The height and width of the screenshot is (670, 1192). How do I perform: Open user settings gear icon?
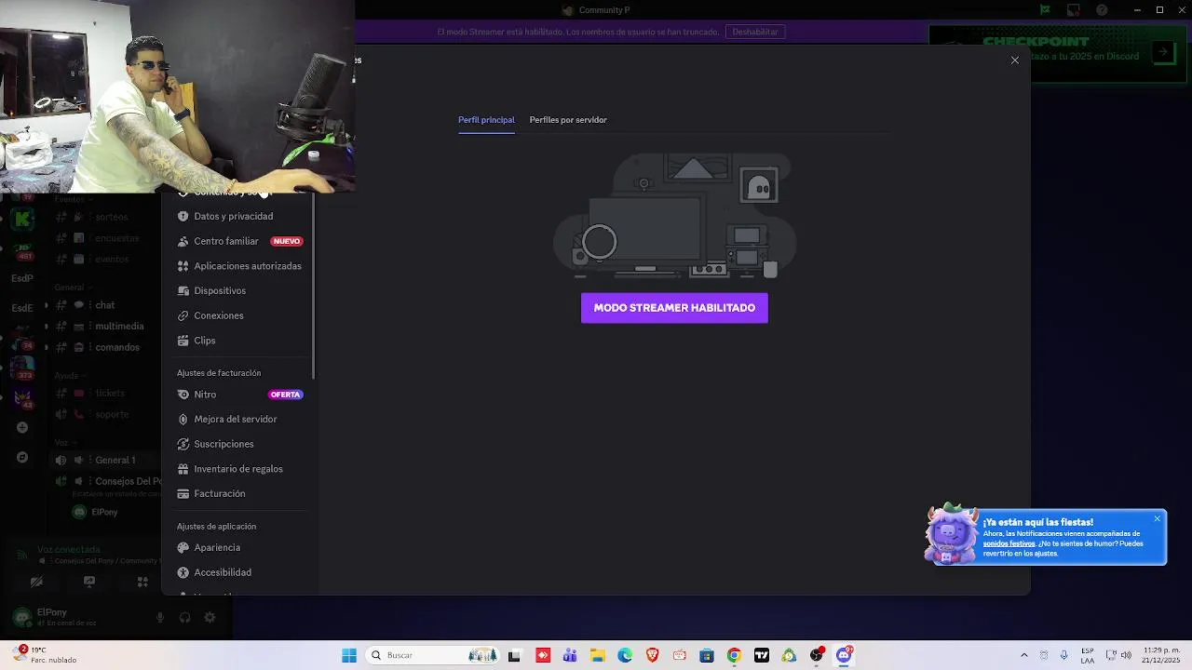pyautogui.click(x=210, y=618)
